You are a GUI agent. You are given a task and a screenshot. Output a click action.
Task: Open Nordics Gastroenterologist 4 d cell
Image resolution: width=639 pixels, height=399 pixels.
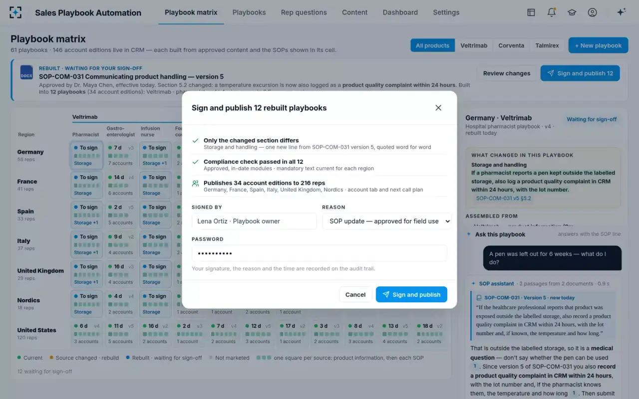pos(121,304)
